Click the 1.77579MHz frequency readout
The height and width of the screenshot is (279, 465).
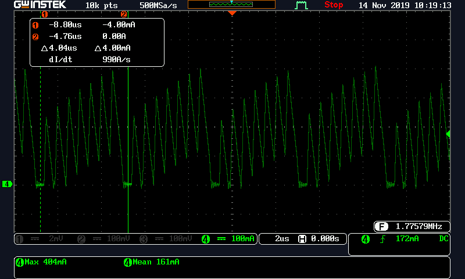[419, 226]
